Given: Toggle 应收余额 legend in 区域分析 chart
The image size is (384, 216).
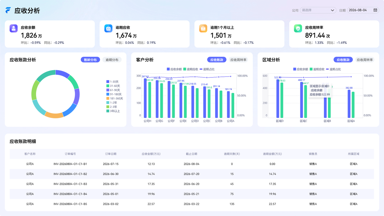Looking at the screenshot, I should (300, 69).
